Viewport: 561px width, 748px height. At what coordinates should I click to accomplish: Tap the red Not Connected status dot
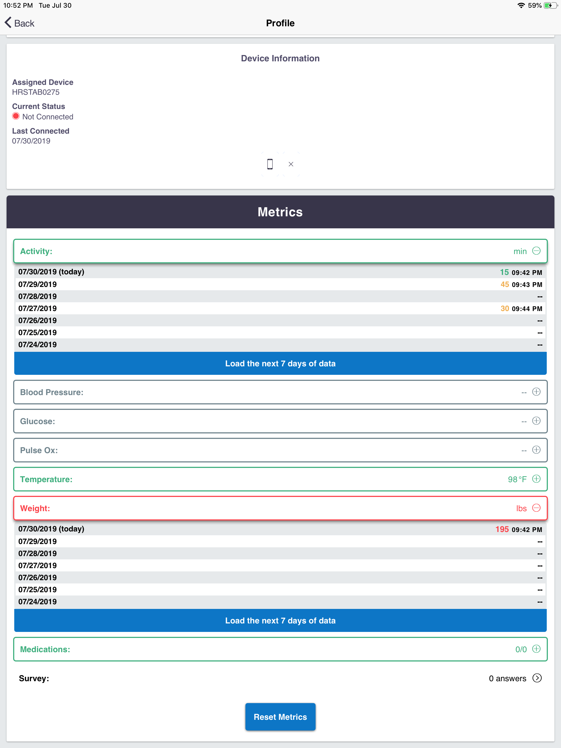click(16, 116)
